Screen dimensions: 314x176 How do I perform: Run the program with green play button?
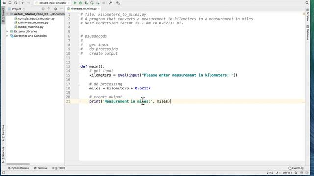click(x=75, y=3)
